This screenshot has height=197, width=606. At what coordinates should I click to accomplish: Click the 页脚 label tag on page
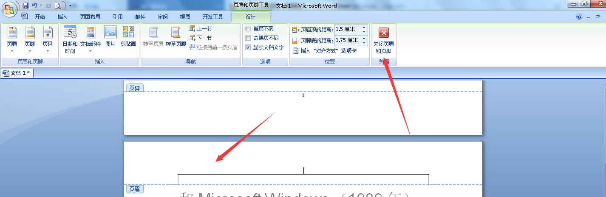coord(135,88)
